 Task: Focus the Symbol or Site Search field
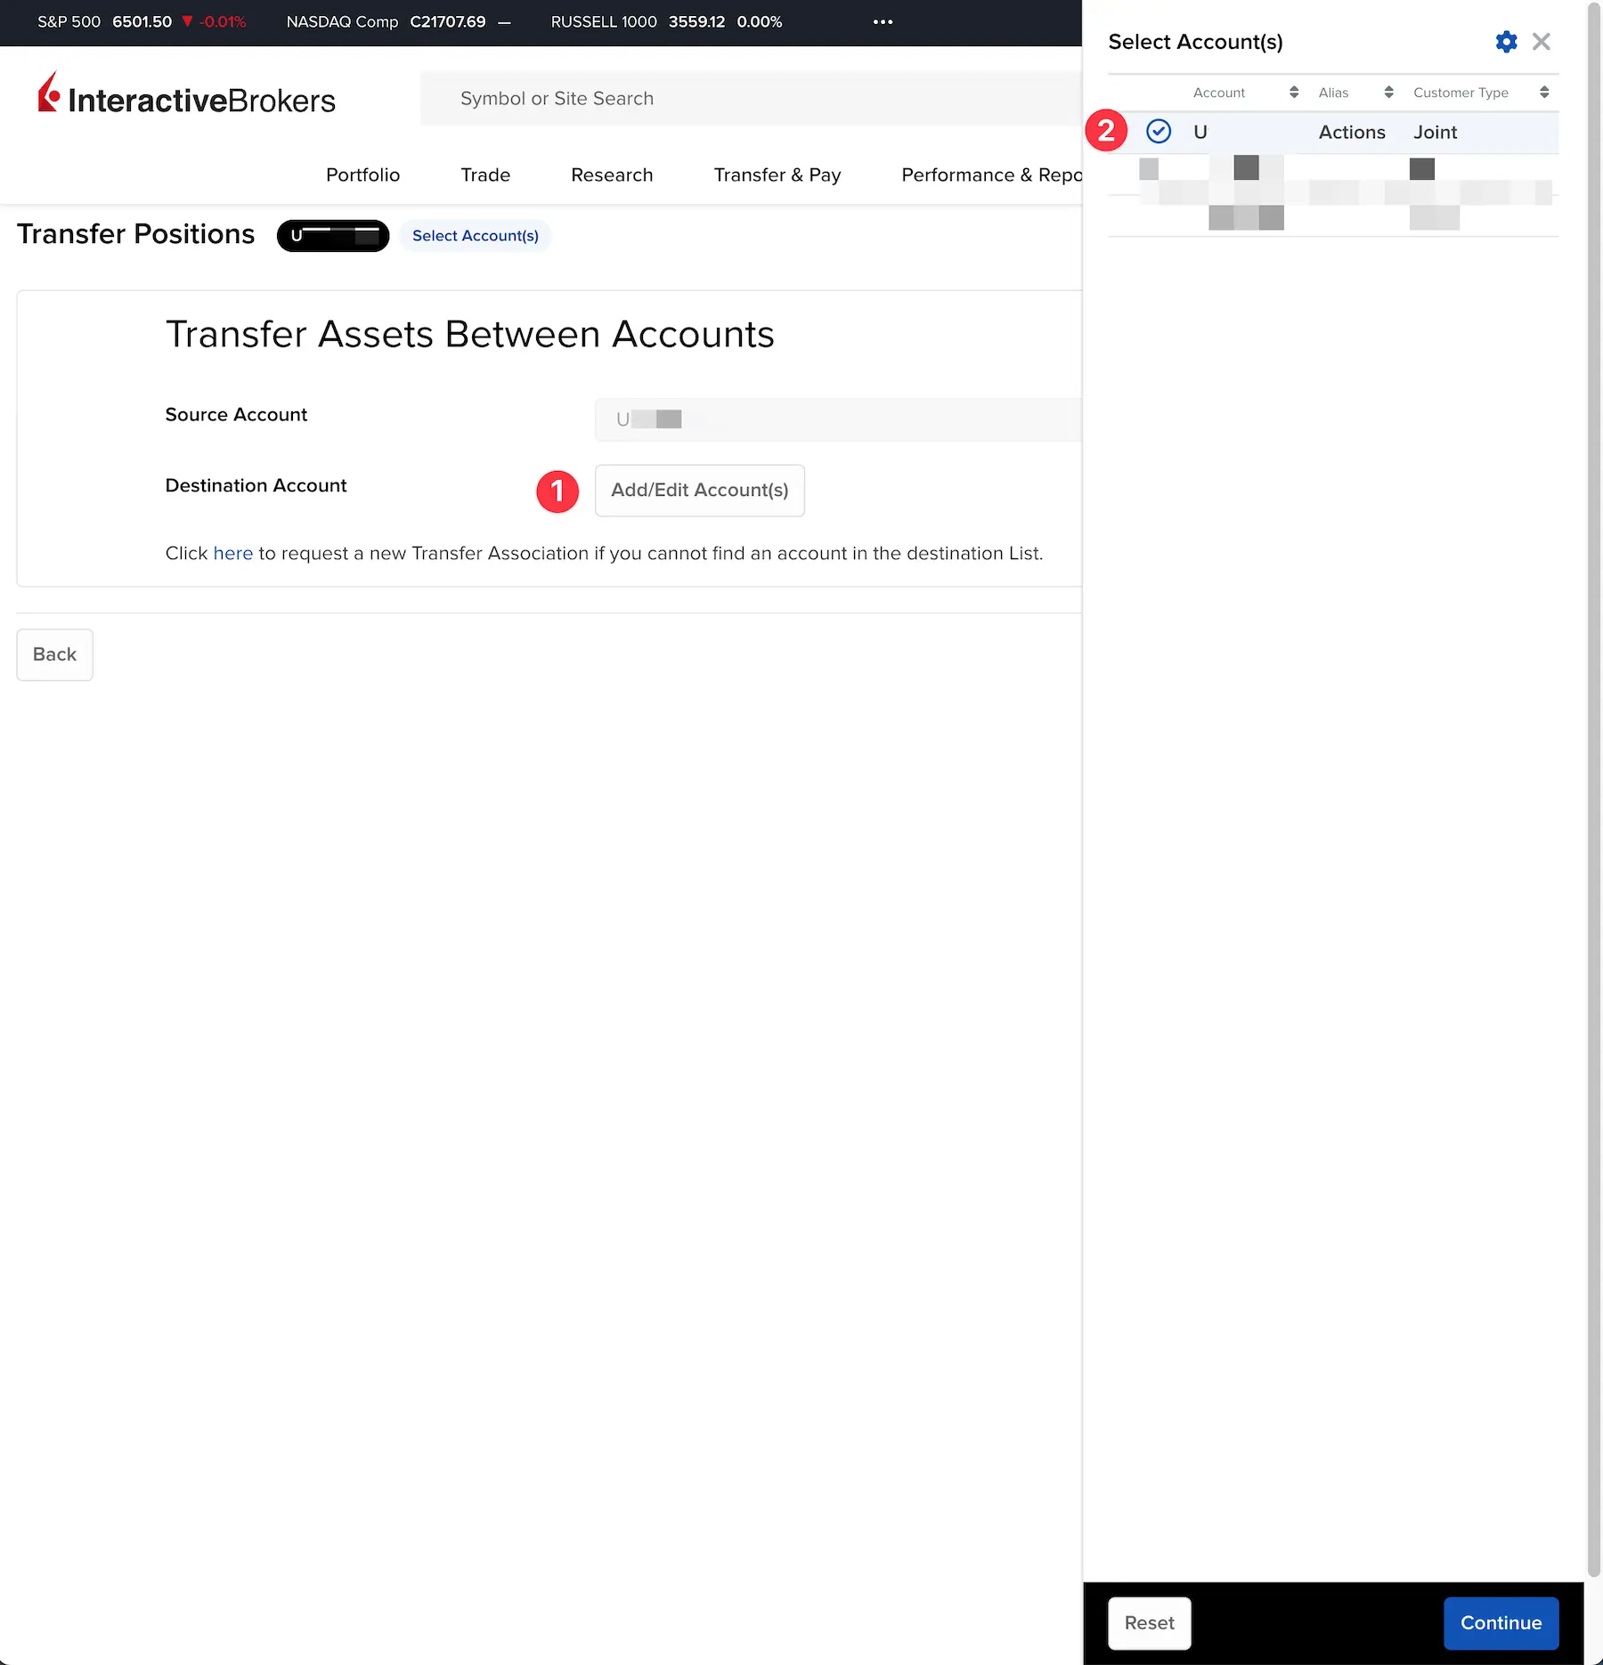pyautogui.click(x=751, y=99)
